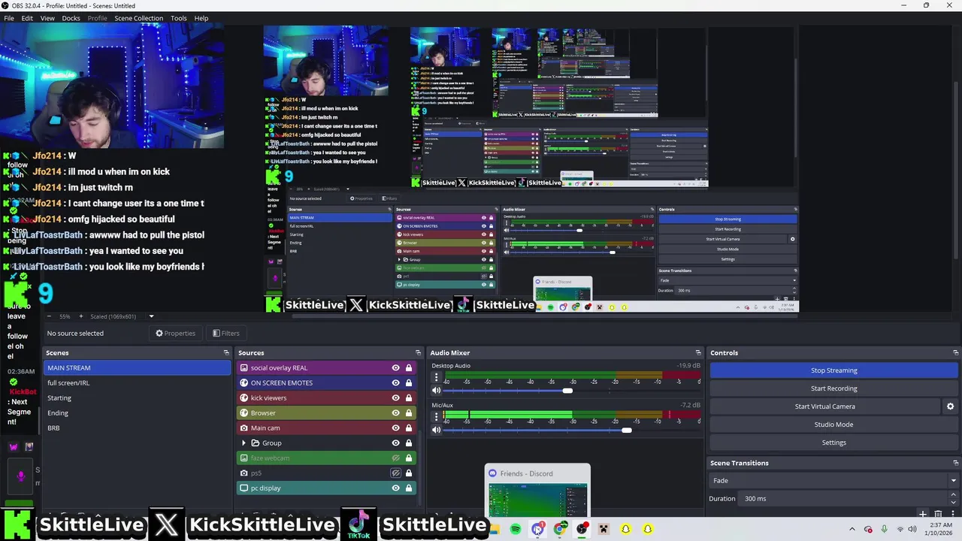This screenshot has height=541, width=962.
Task: Open the Edit menu
Action: (x=27, y=18)
